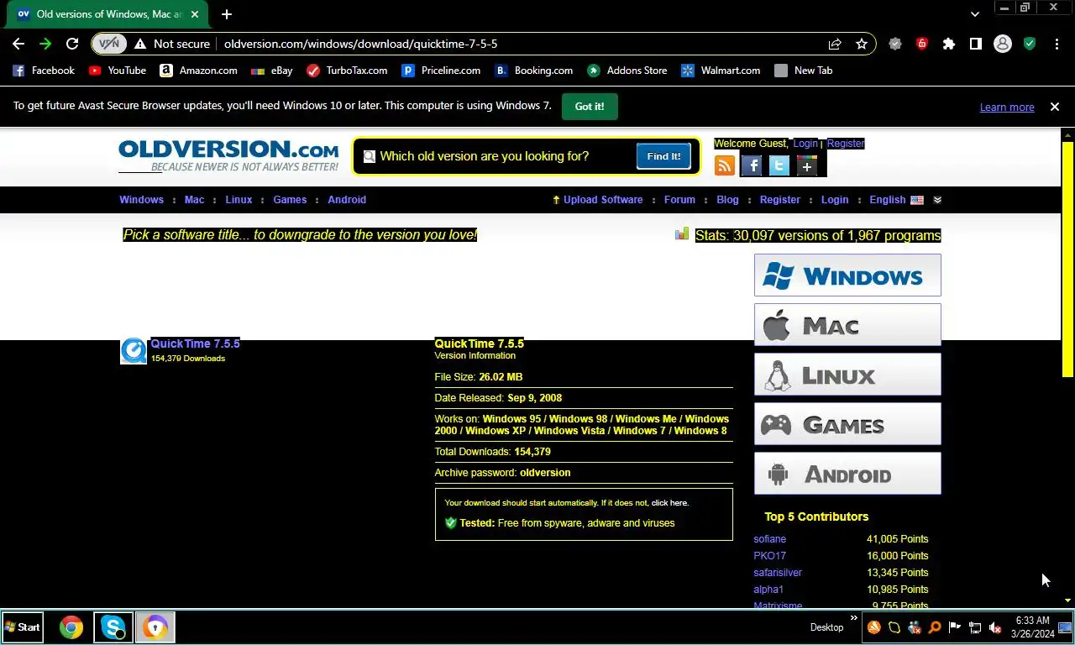The width and height of the screenshot is (1075, 645).
Task: Open the Extensions puzzle piece menu
Action: tap(949, 44)
